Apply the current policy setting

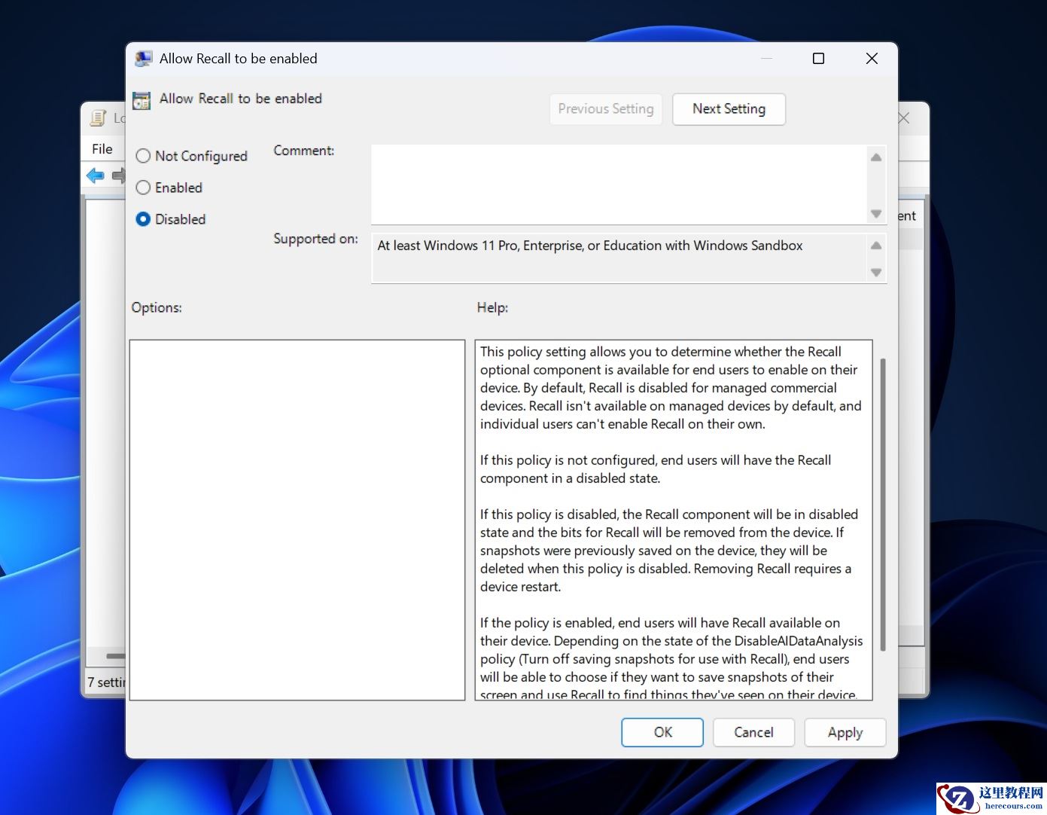[x=845, y=732]
